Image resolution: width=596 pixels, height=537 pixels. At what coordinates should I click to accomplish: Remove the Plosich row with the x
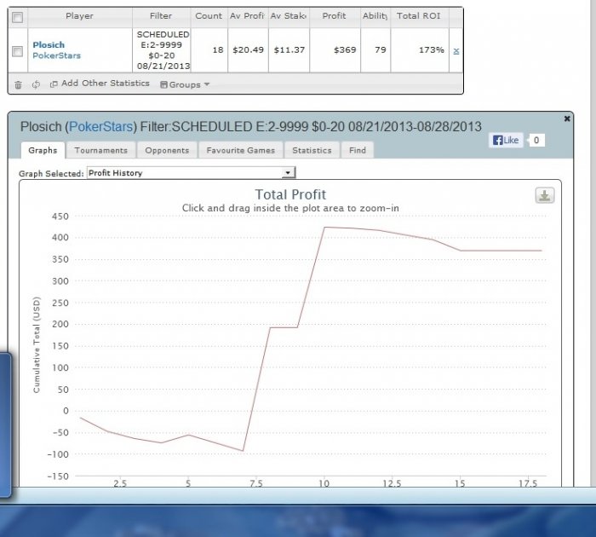click(456, 51)
